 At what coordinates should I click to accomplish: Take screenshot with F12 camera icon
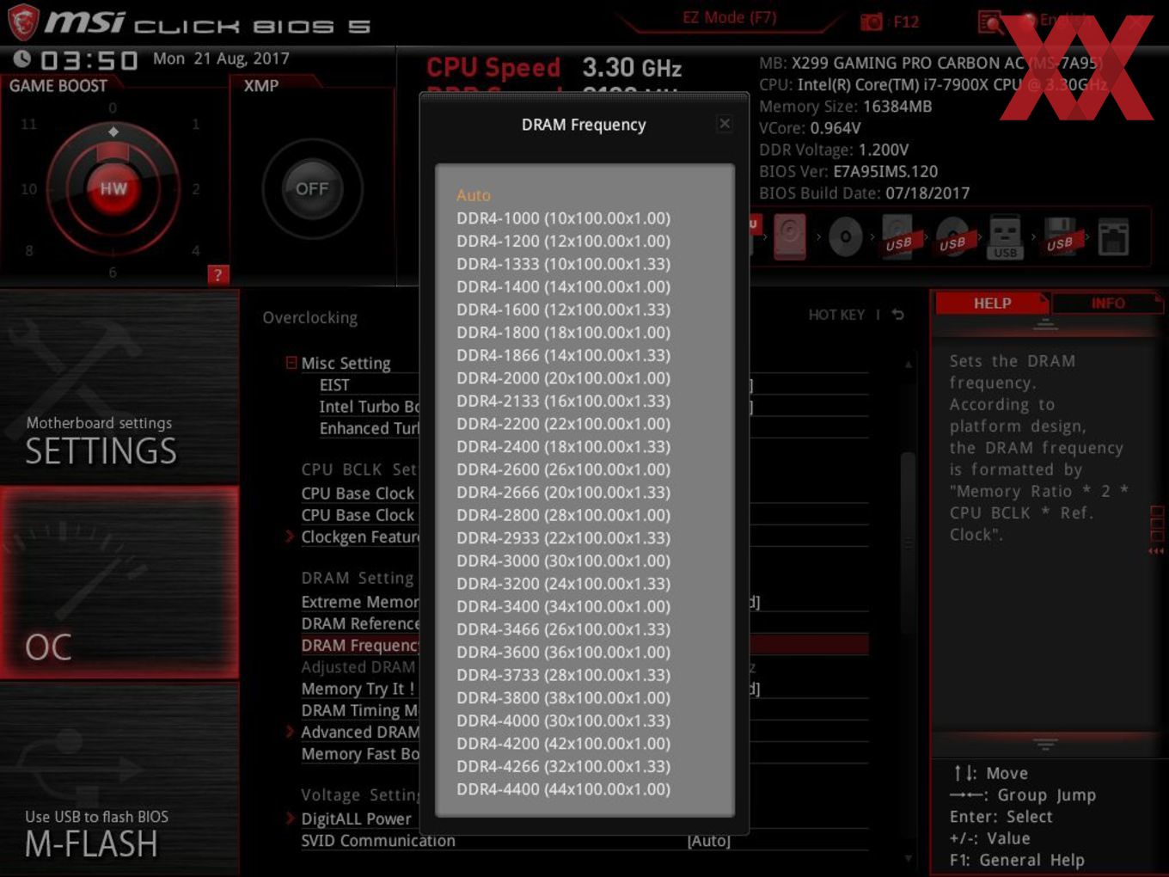(x=872, y=21)
